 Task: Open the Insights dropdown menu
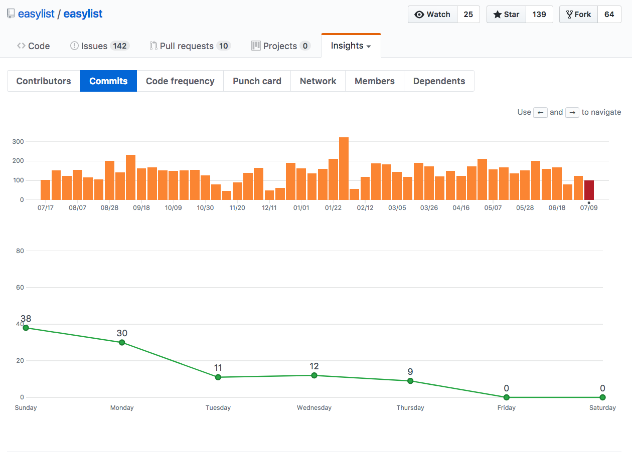click(351, 46)
